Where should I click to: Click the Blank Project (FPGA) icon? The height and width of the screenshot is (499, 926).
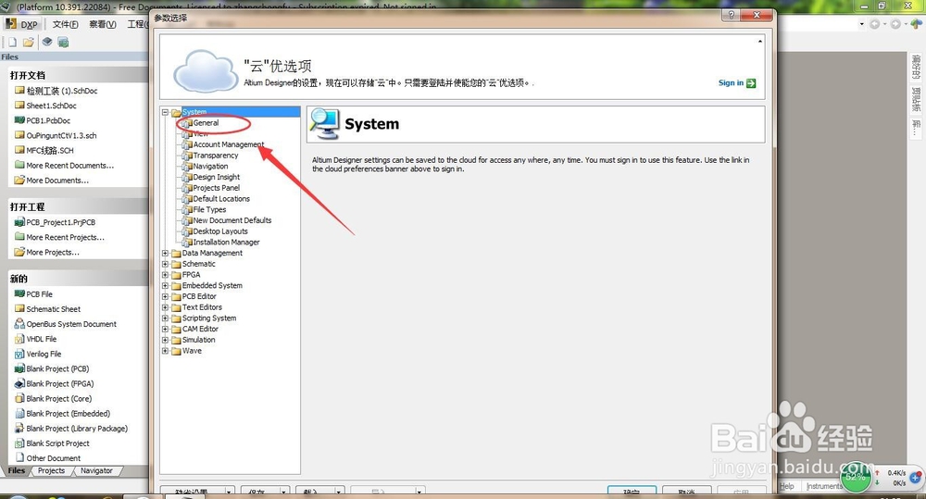pyautogui.click(x=19, y=383)
